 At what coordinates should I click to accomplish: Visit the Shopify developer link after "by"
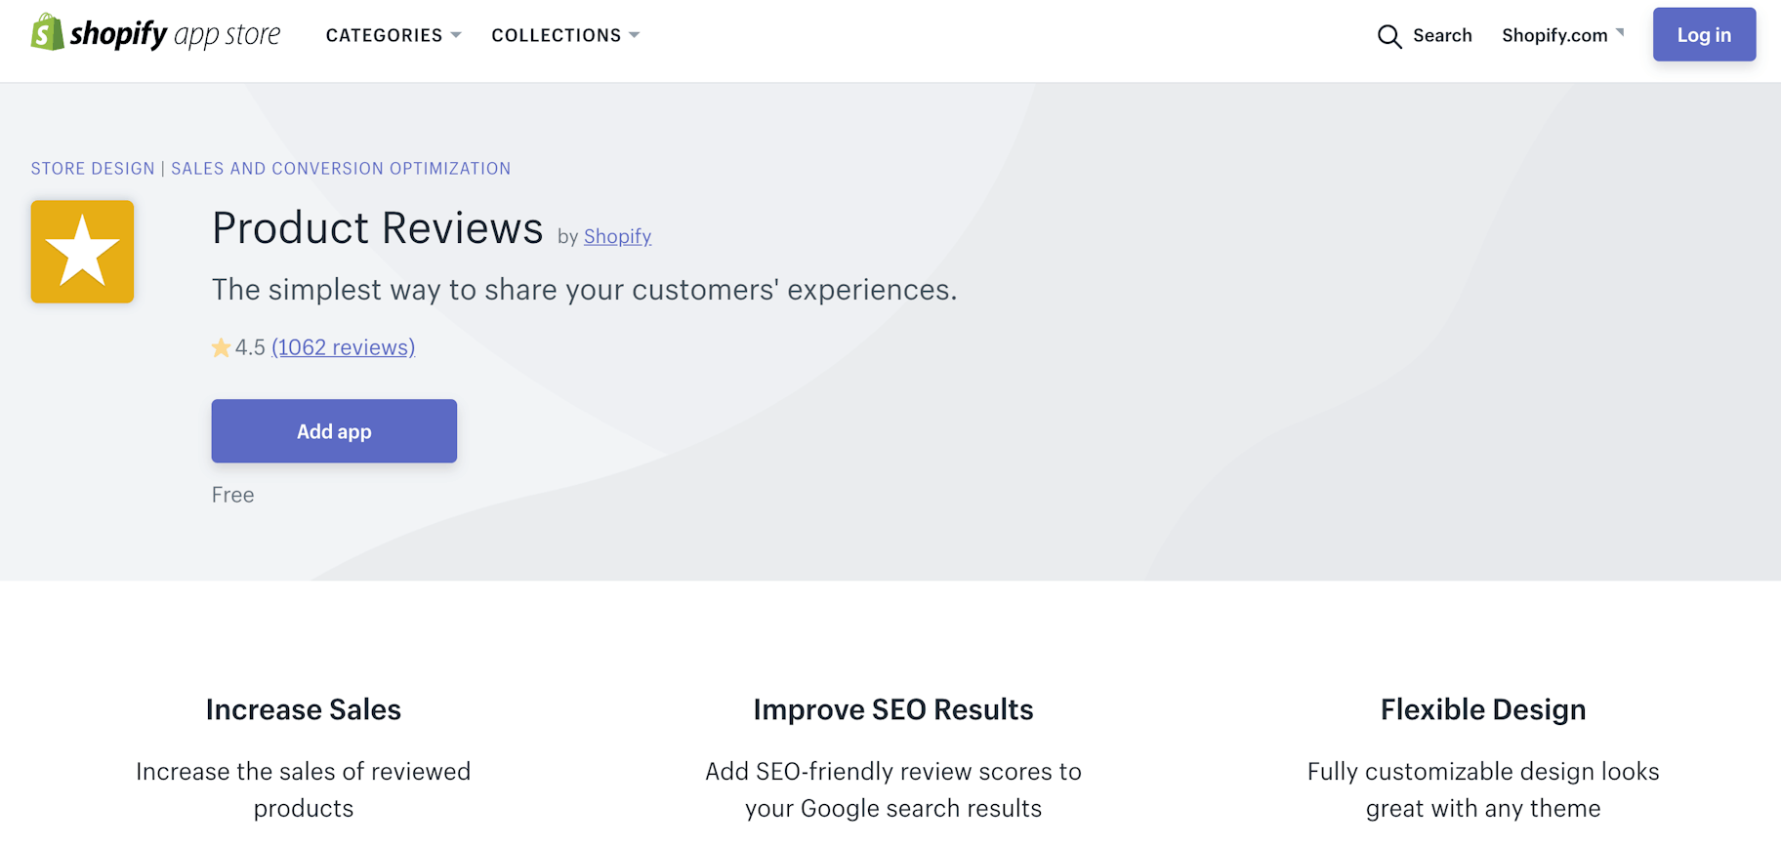click(x=617, y=236)
